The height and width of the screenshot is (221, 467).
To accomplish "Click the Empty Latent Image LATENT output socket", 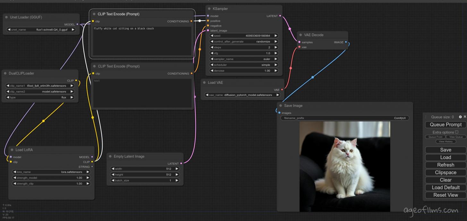I will pyautogui.click(x=181, y=163).
